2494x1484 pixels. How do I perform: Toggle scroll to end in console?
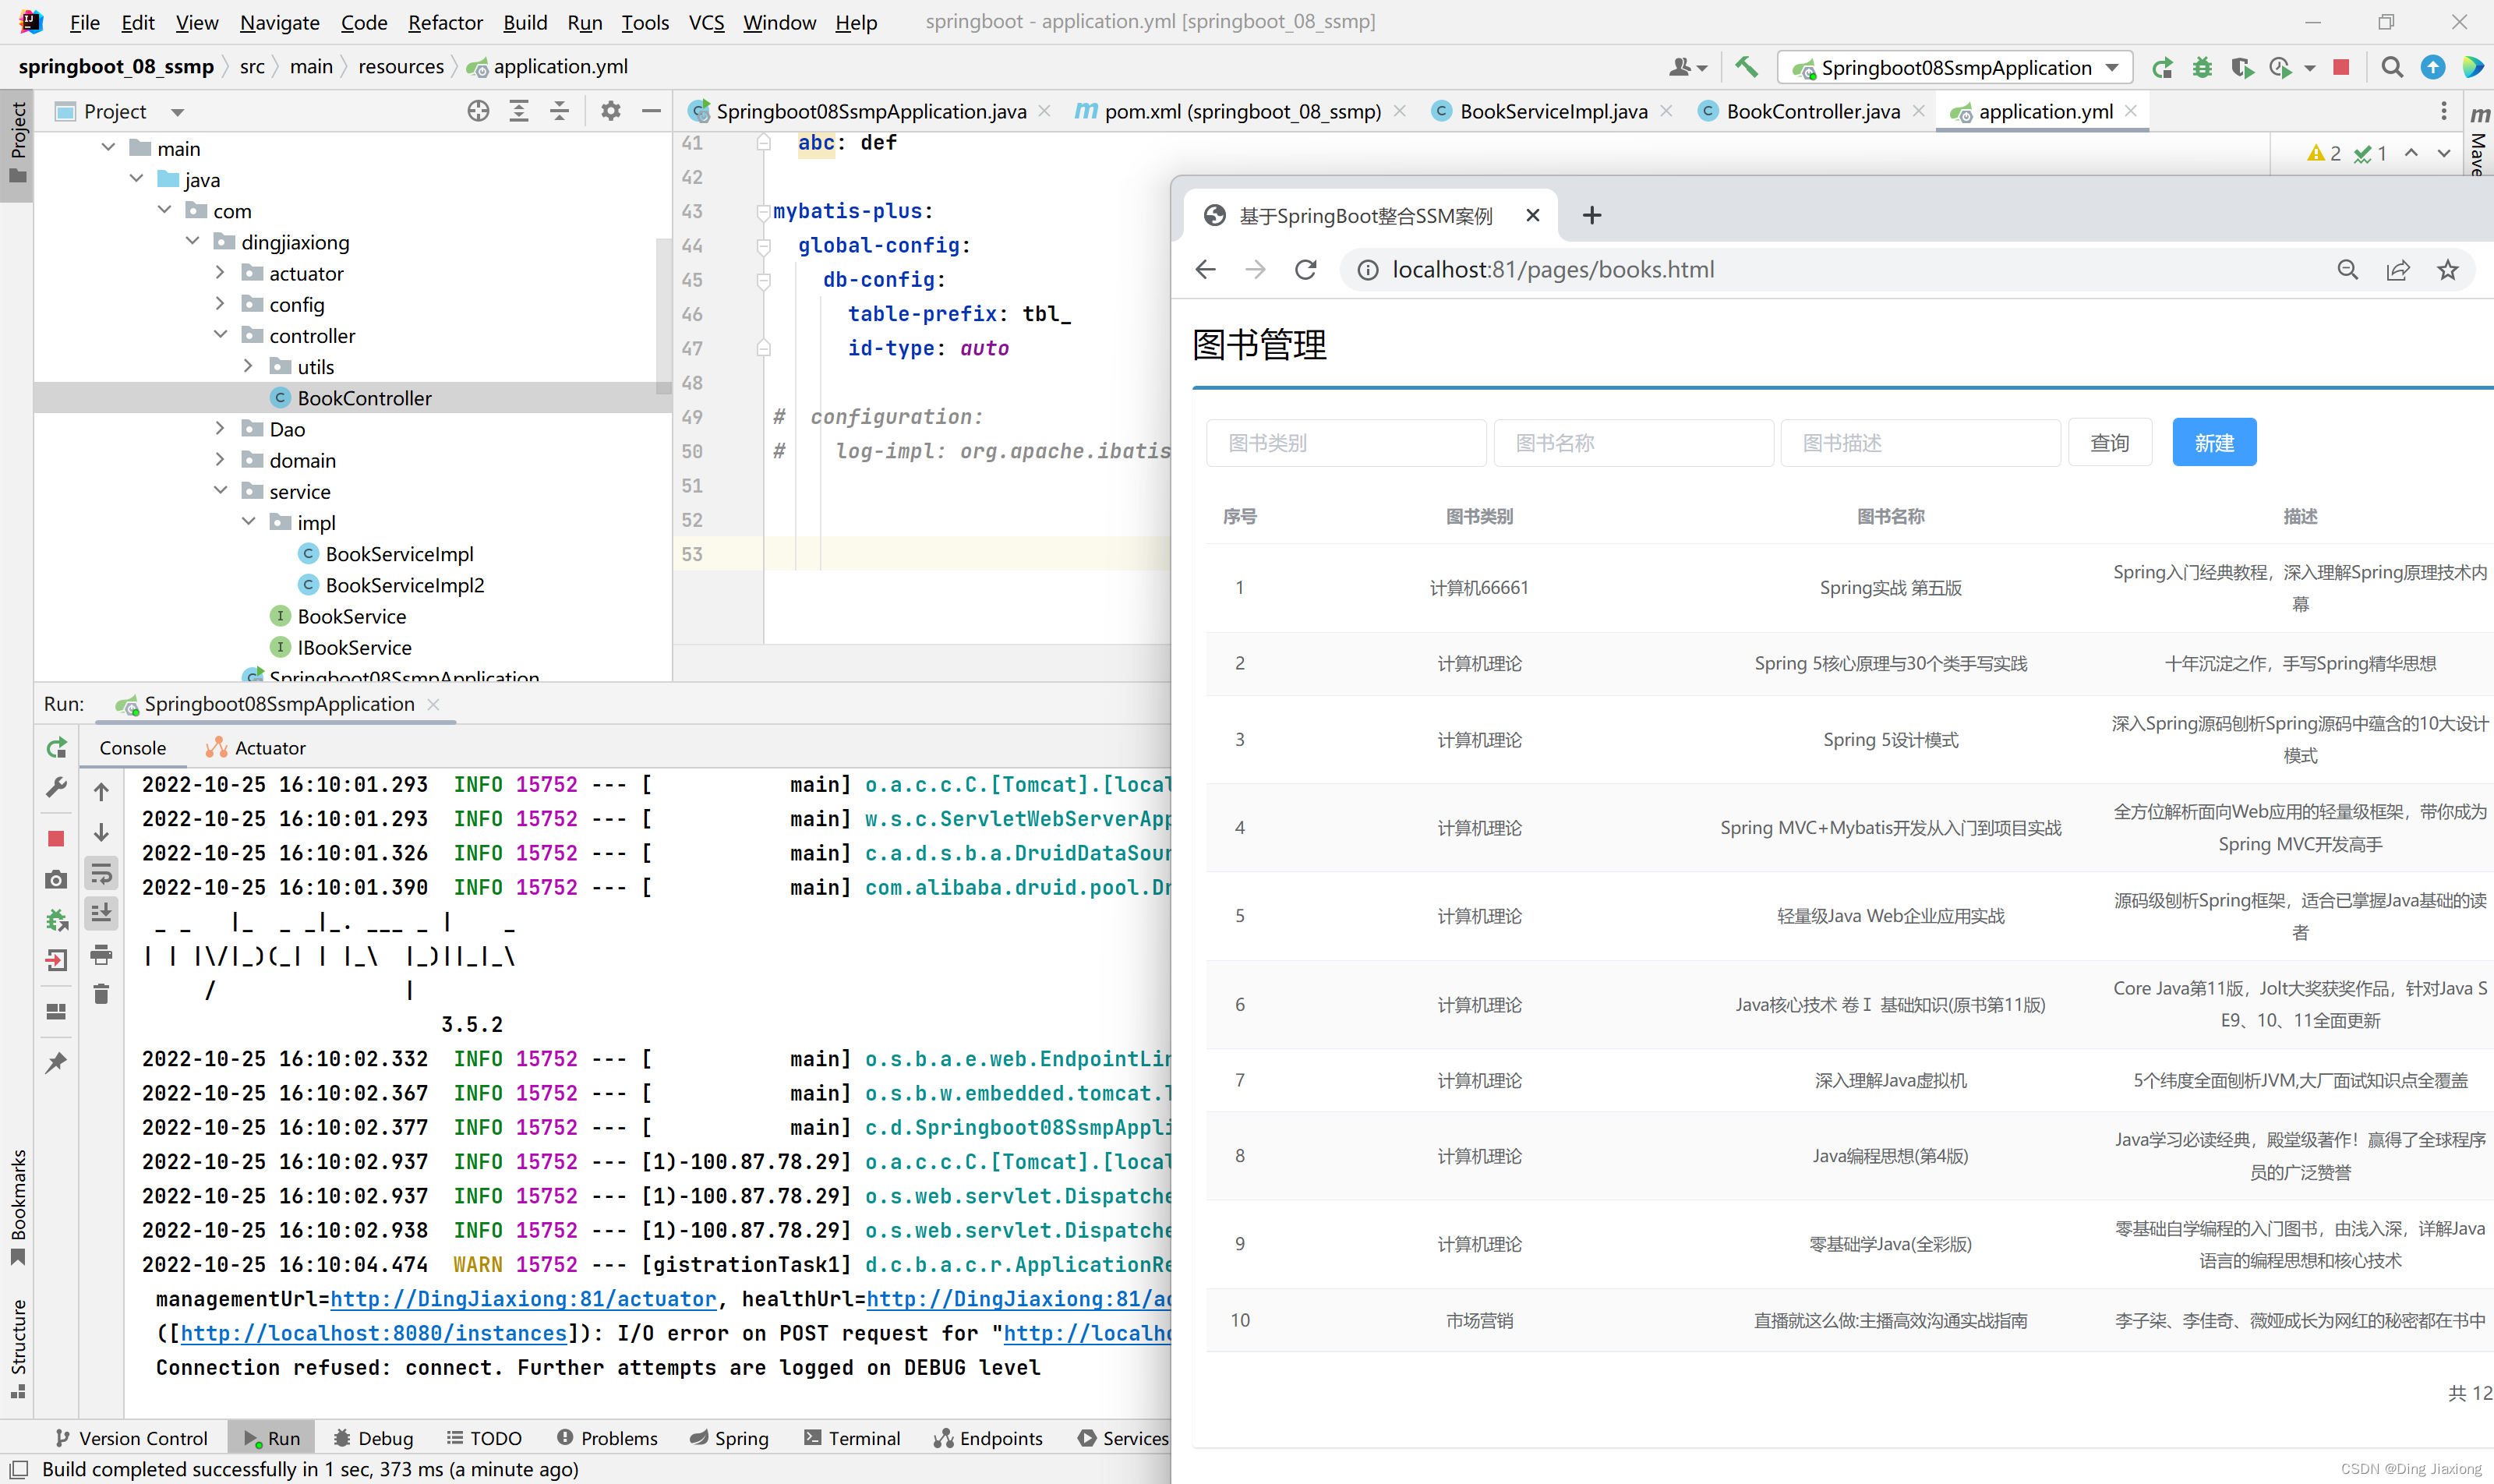coord(101,913)
